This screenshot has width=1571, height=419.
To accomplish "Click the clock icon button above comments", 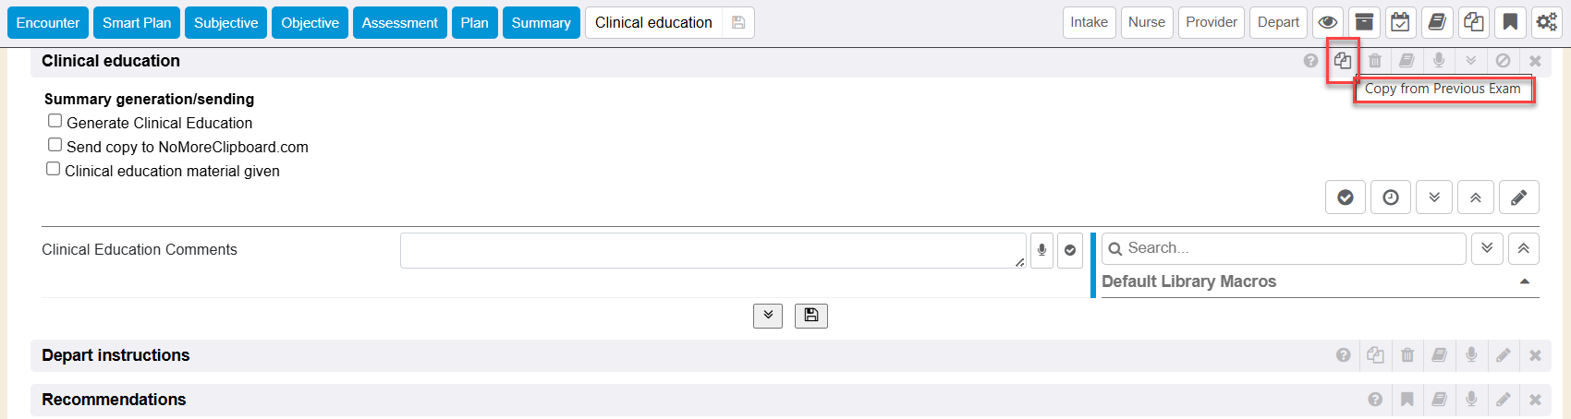I will pos(1390,198).
